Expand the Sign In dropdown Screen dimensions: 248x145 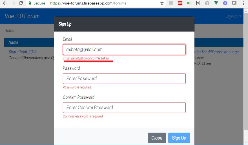point(234,16)
